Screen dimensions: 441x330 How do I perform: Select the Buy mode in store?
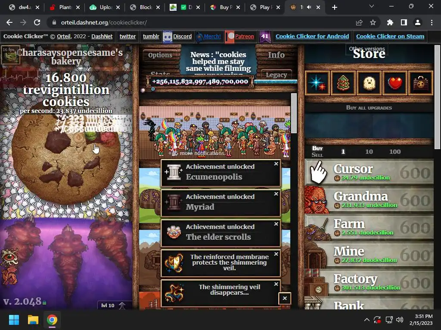click(x=317, y=148)
